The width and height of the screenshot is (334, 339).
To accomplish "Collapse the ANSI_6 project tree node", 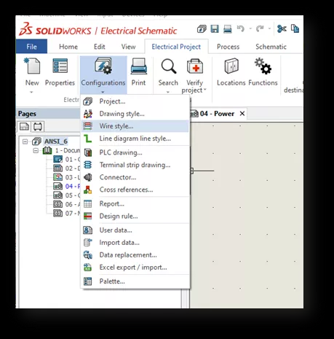I will [x=25, y=141].
